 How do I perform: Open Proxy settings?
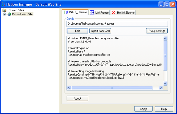157,31
